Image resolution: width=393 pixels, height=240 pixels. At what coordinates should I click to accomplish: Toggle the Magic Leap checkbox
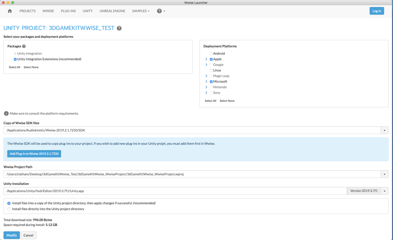[211, 76]
